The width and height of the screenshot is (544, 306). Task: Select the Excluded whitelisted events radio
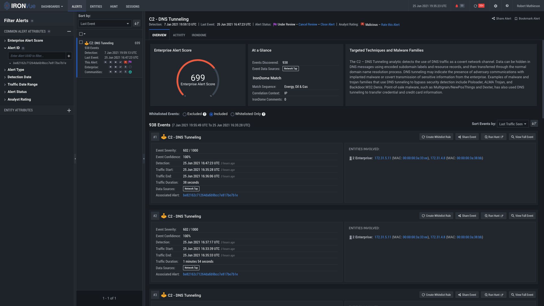pyautogui.click(x=184, y=114)
